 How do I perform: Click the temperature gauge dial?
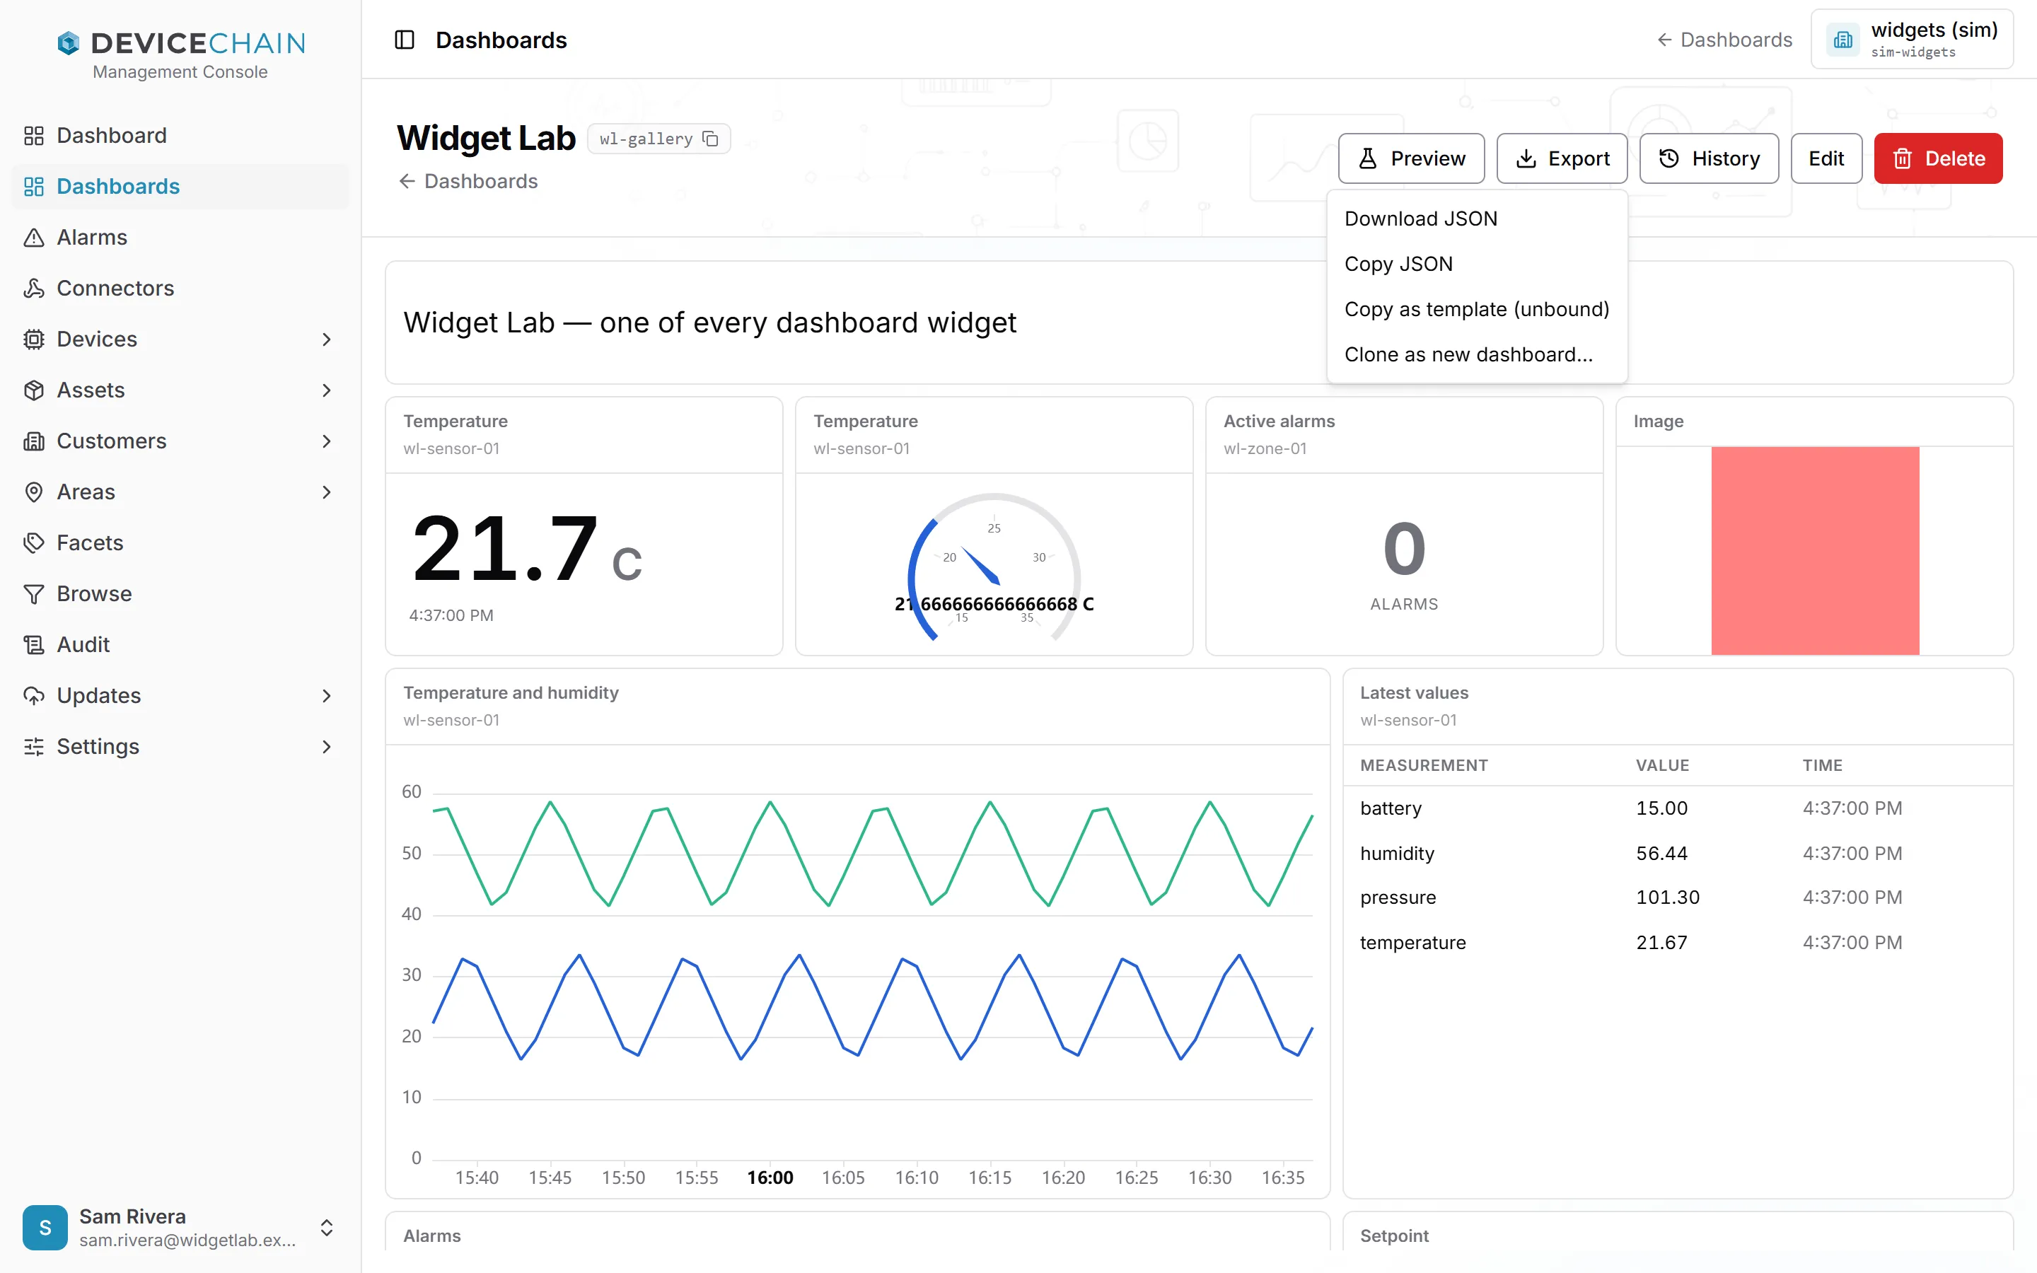coord(994,566)
